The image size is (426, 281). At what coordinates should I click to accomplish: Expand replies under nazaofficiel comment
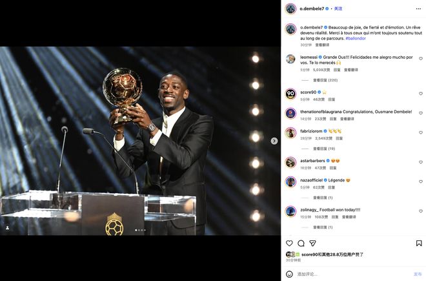323,198
